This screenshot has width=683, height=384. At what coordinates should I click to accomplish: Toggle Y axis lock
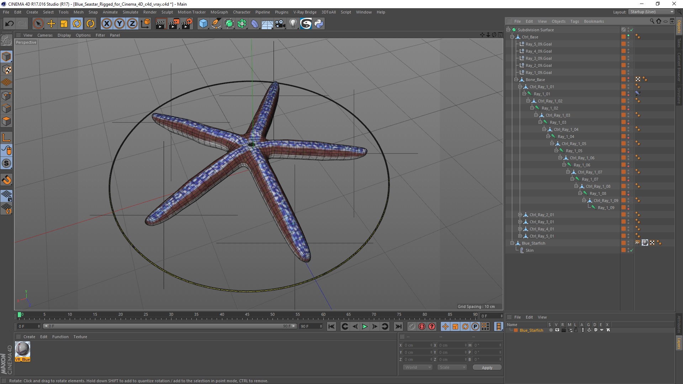click(120, 24)
